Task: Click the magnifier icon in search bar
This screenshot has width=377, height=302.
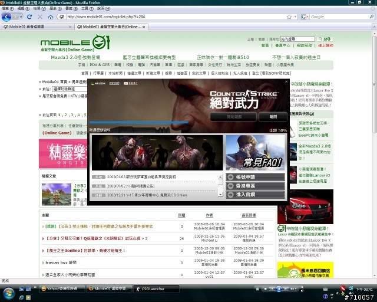Action: (x=372, y=17)
